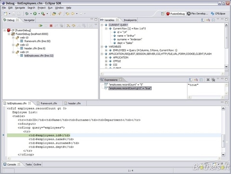Screen dimensions: 231x174
Task: Open the Run menu
Action: (x=50, y=8)
